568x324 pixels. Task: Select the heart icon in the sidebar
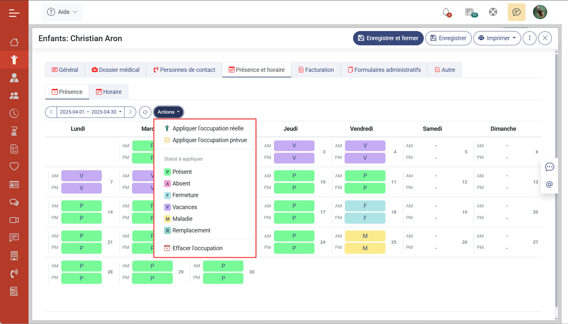point(14,166)
